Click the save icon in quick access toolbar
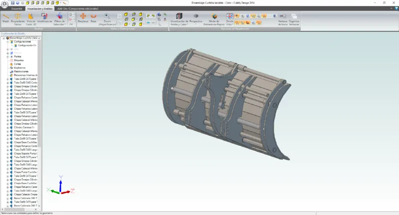Viewport: 399px width, 215px height. tap(12, 2)
